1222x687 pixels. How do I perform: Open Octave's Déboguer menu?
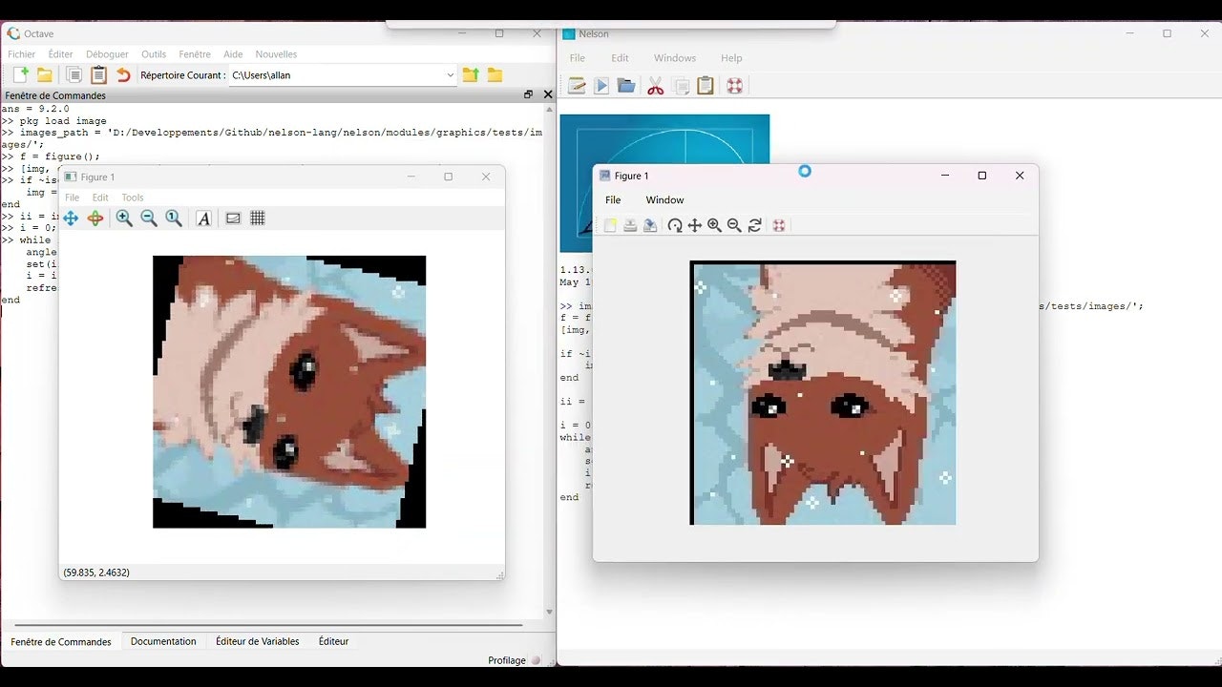pos(107,54)
